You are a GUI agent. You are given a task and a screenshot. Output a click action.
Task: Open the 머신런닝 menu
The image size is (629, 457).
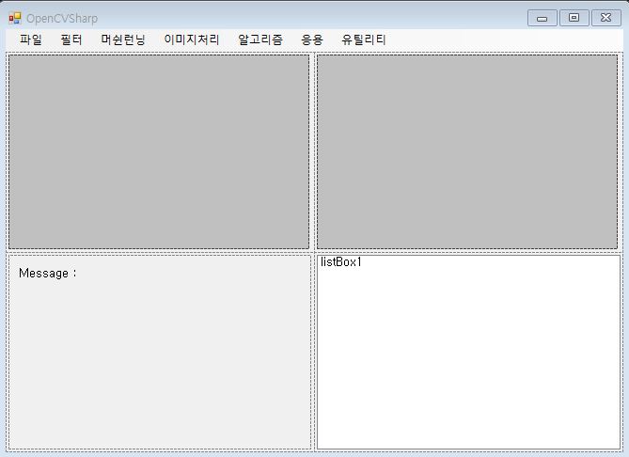(123, 39)
